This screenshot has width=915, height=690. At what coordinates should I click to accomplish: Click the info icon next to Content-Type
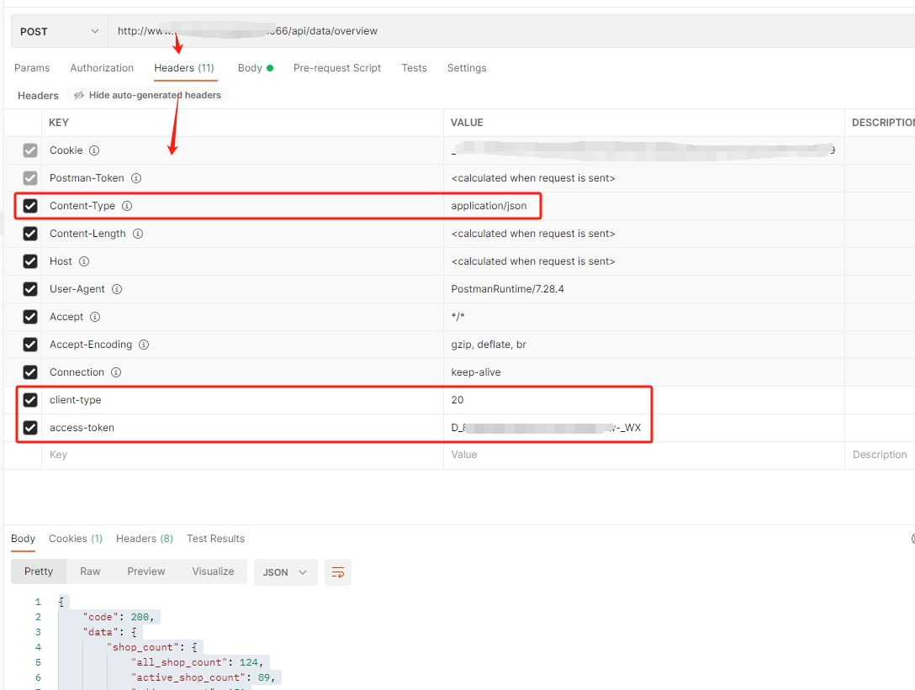click(x=127, y=206)
